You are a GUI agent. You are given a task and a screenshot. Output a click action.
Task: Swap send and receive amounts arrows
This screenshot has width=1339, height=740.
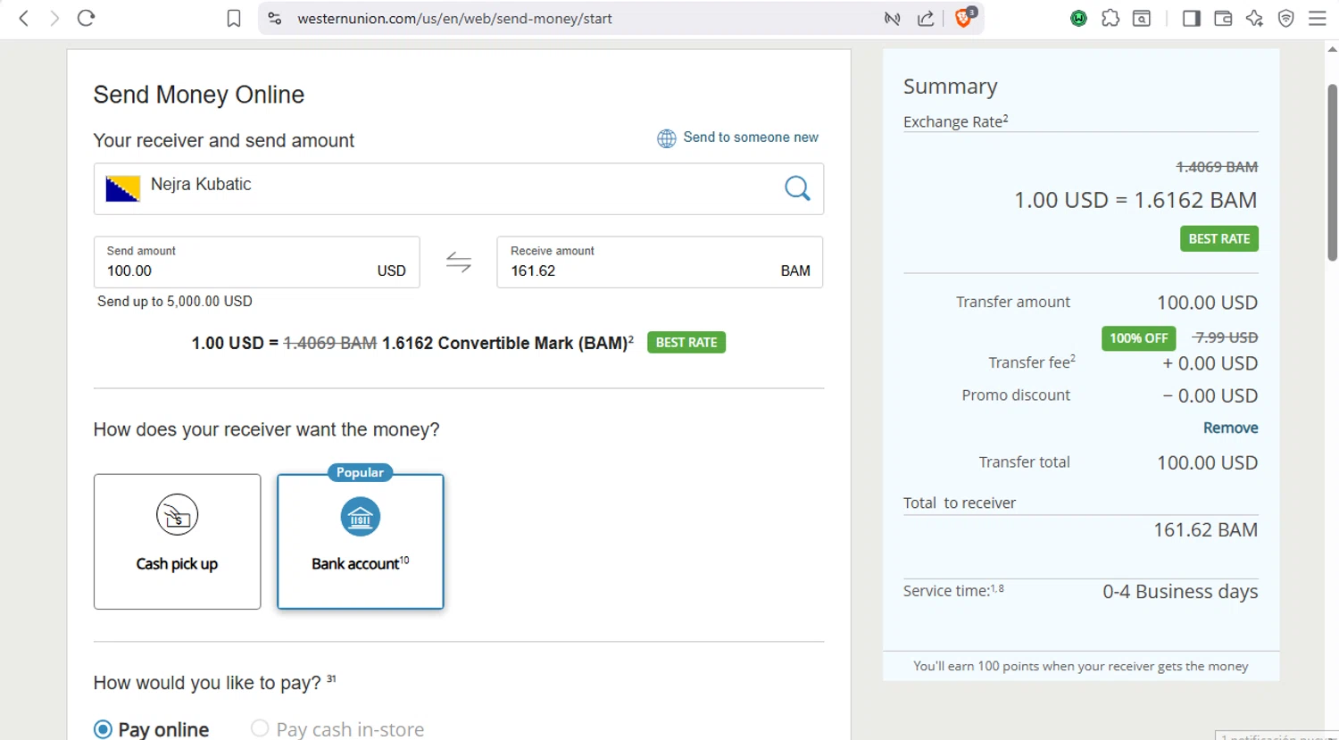pyautogui.click(x=459, y=262)
